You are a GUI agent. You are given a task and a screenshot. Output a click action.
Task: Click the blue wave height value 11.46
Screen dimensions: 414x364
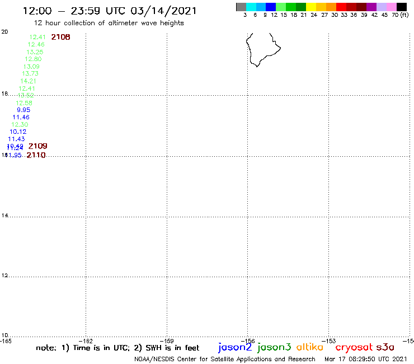tap(21, 117)
